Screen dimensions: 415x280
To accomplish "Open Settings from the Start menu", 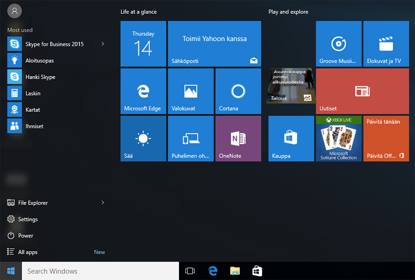I will pyautogui.click(x=28, y=219).
